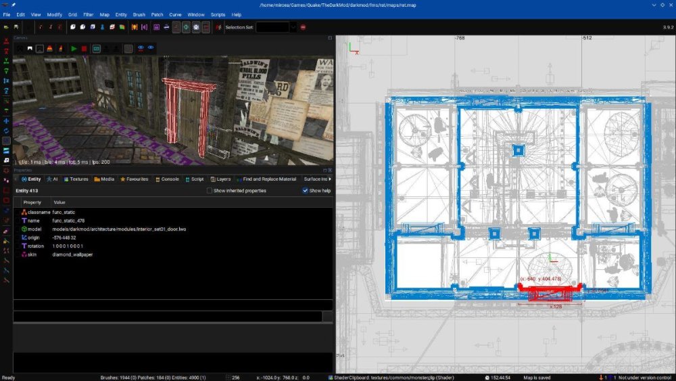Open the Curve menu
Viewport: 676px width, 381px height.
click(x=175, y=14)
